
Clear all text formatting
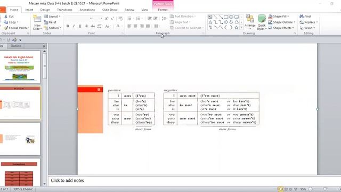(x=121, y=19)
